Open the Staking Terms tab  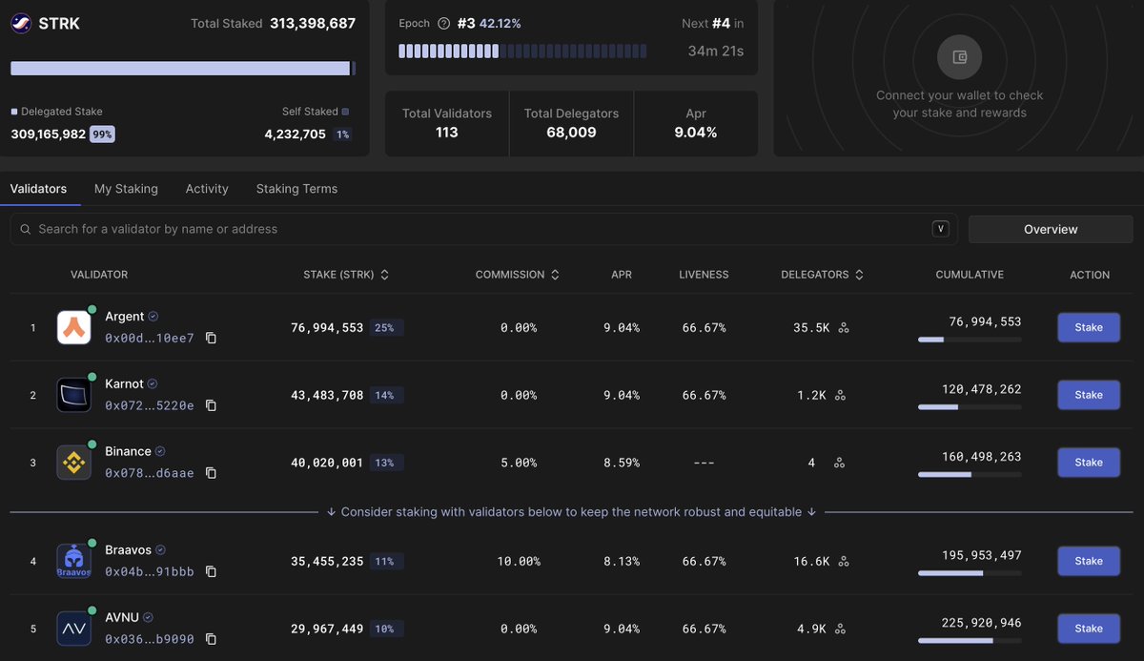tap(296, 189)
